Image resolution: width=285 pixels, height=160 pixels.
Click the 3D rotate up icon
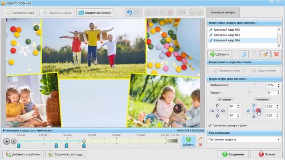[x=217, y=105]
